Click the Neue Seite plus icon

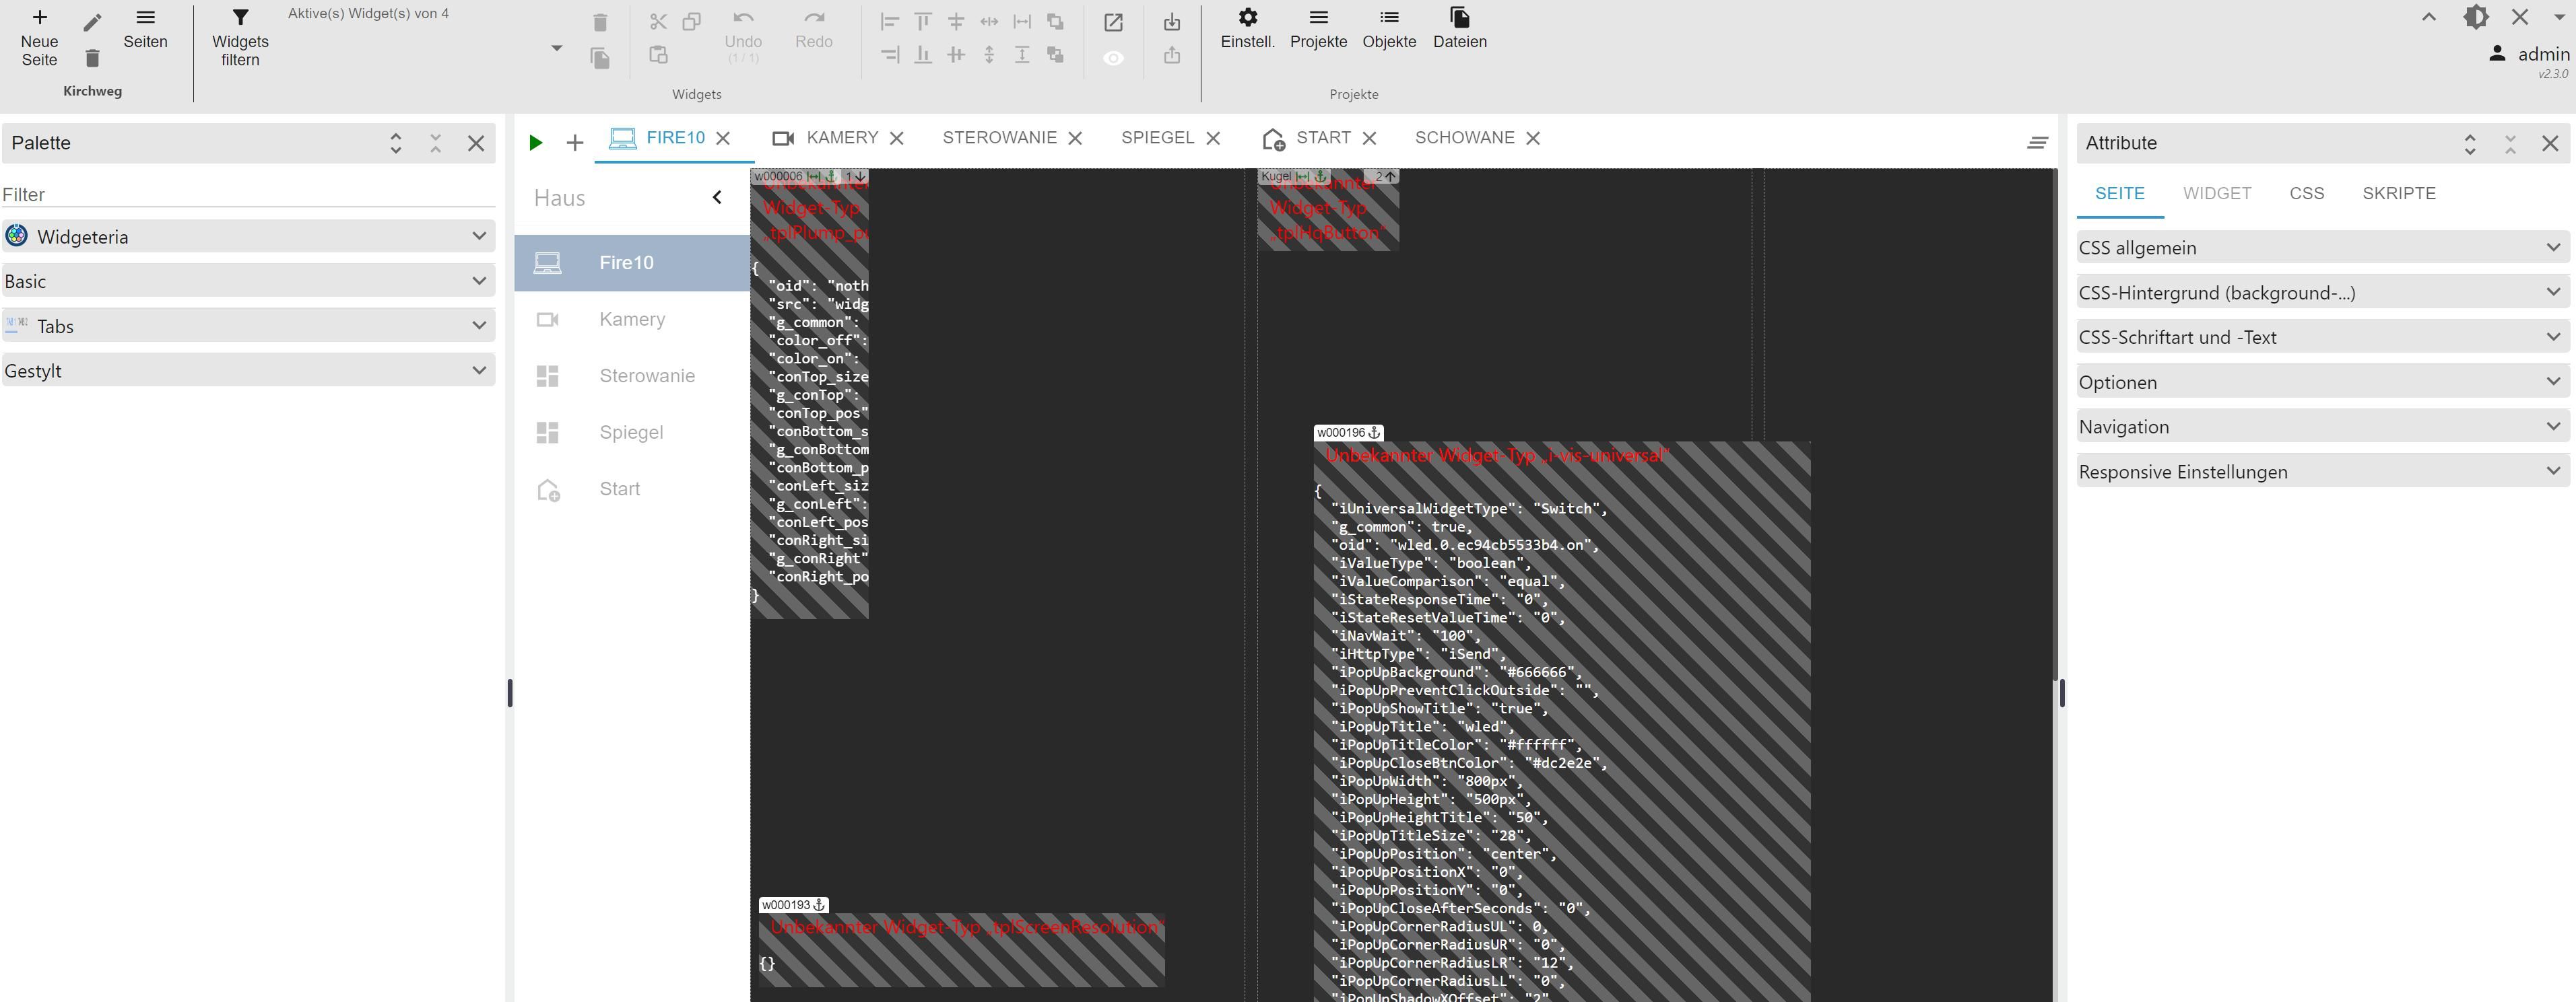coord(39,18)
